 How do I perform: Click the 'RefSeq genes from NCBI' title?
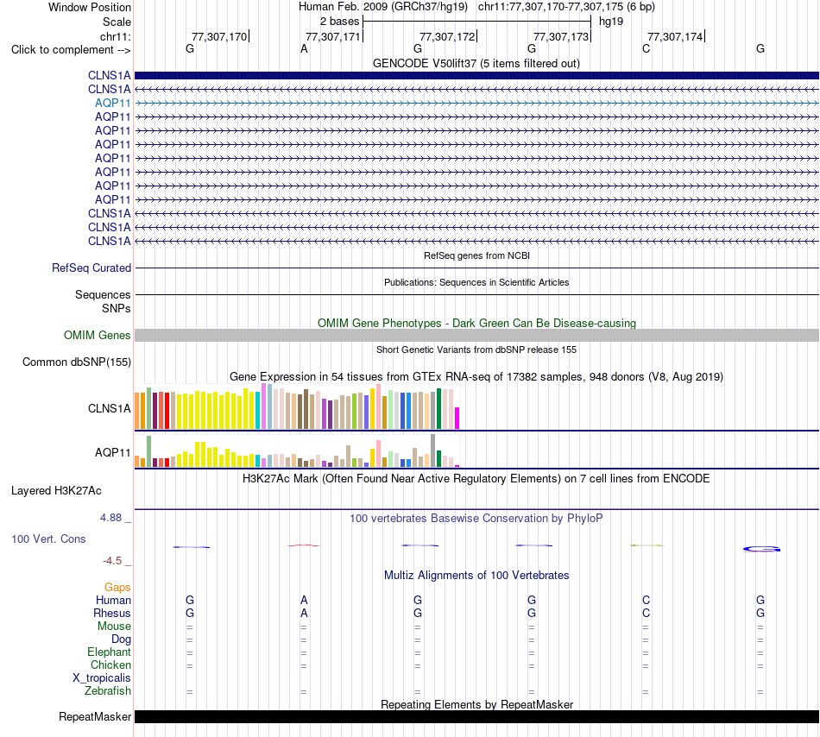(x=476, y=255)
